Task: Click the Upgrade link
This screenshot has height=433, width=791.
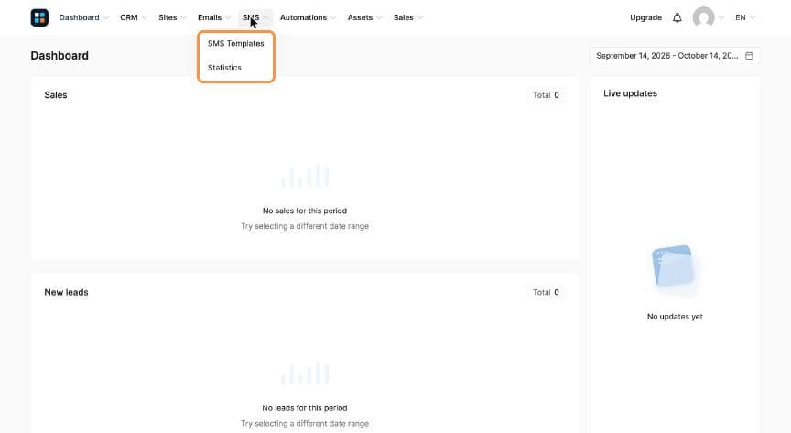Action: click(645, 17)
